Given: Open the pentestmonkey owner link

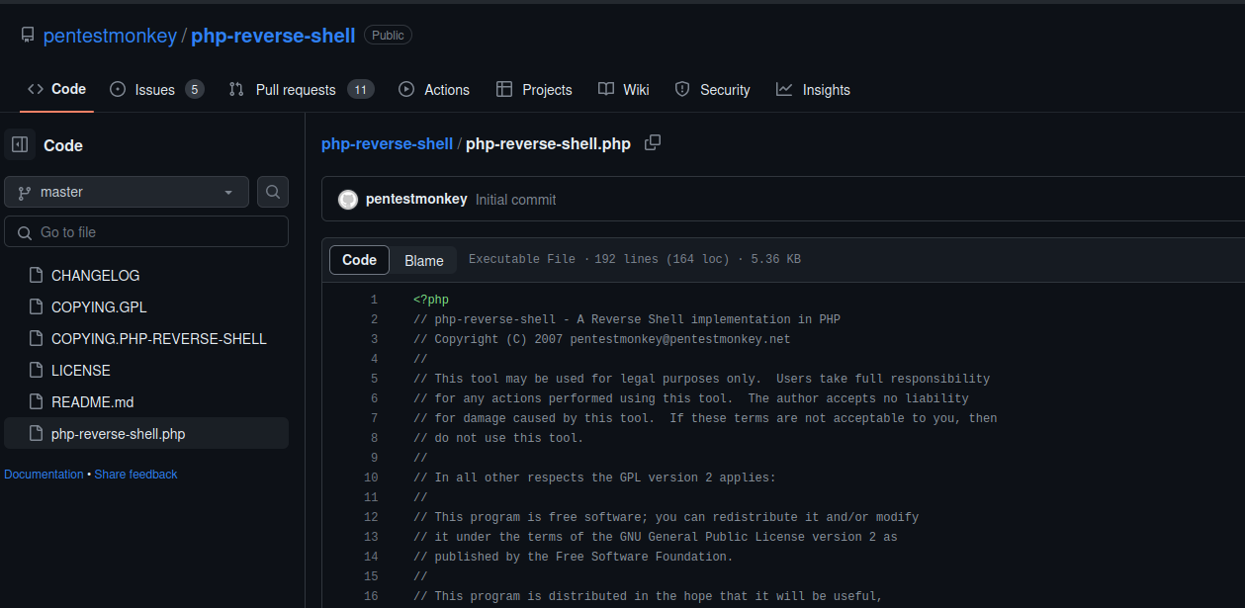Looking at the screenshot, I should pos(110,37).
